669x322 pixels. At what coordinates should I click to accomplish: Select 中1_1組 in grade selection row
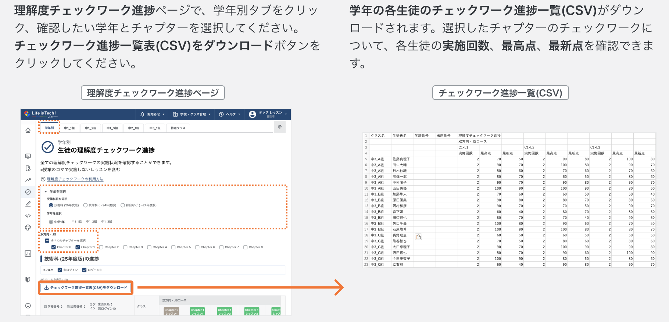click(76, 222)
